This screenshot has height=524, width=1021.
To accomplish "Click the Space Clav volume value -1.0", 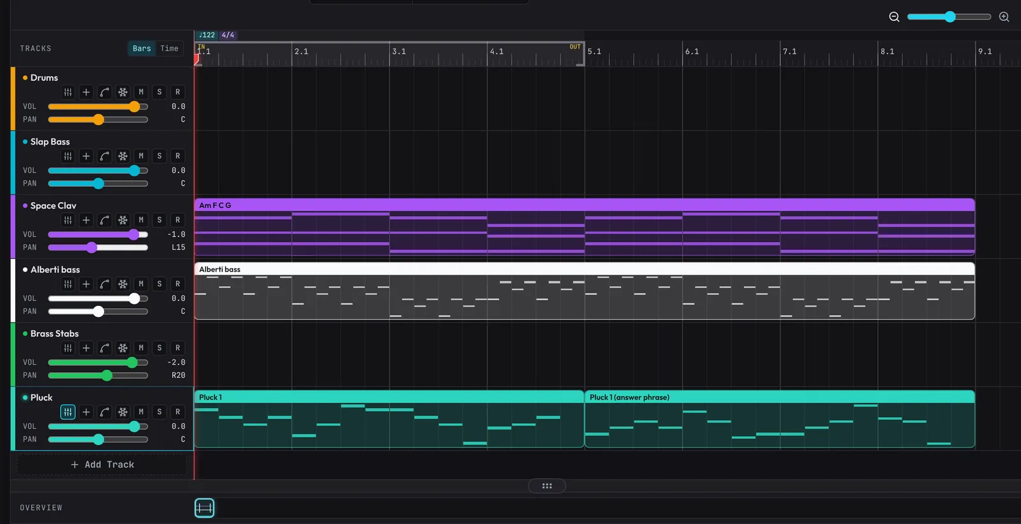I will coord(177,235).
